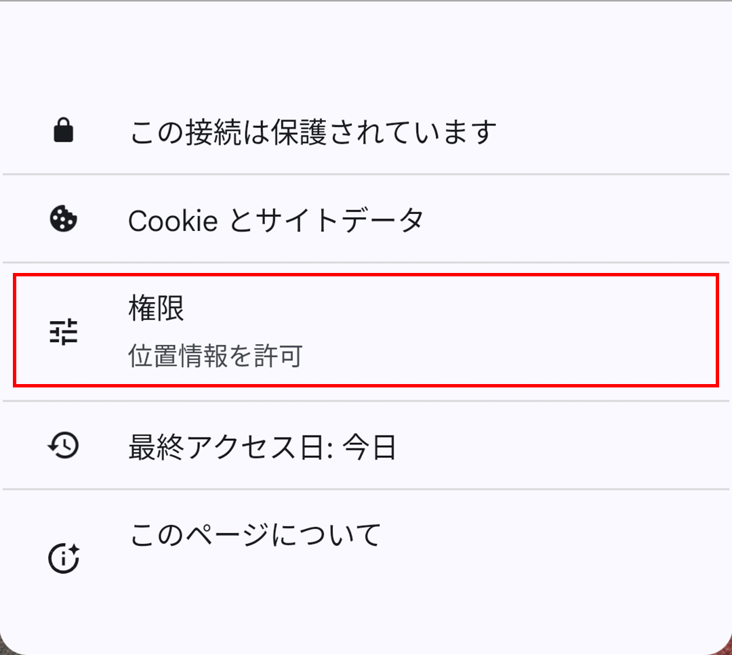Image resolution: width=732 pixels, height=655 pixels.
Task: Open the "最終アクセス日: 今日" entry
Action: pos(262,447)
